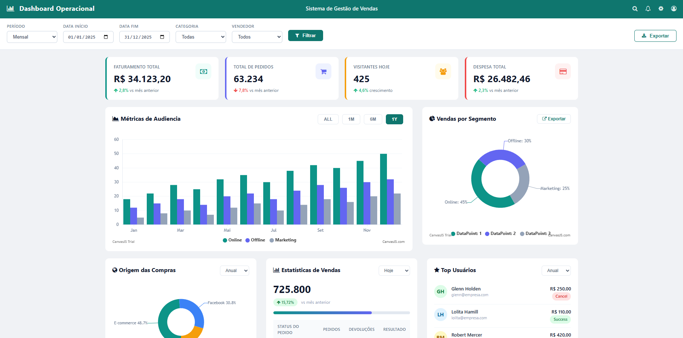Toggle DataPoint: 3 in the segment chart legend

click(x=535, y=234)
